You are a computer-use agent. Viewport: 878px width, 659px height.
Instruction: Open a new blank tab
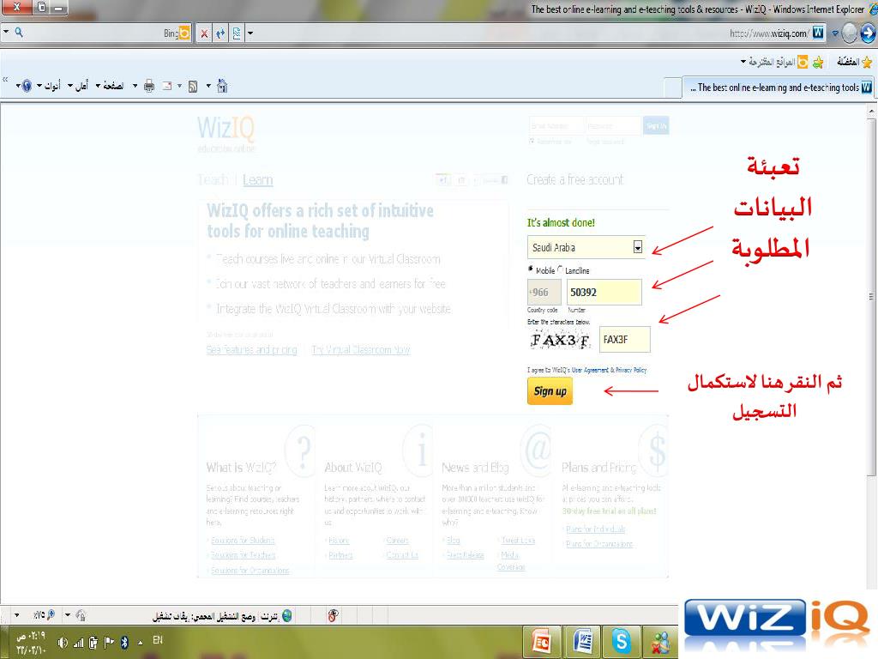pyautogui.click(x=672, y=88)
